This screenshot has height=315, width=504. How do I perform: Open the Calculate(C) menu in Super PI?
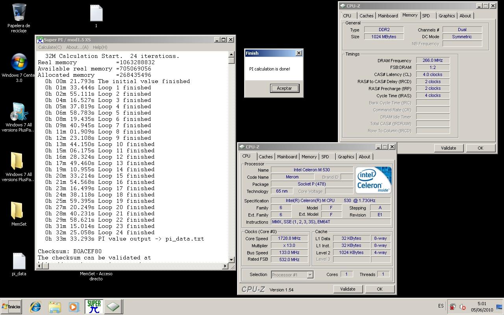click(x=50, y=47)
